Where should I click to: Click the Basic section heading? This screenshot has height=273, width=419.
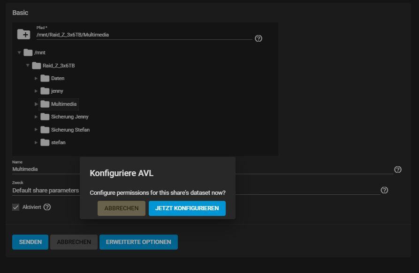coord(20,13)
